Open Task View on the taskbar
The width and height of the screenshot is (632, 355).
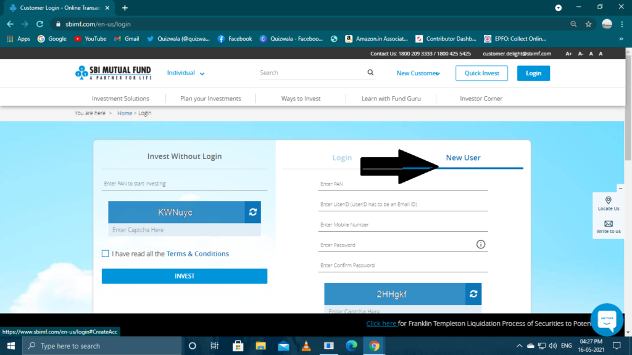(215, 346)
